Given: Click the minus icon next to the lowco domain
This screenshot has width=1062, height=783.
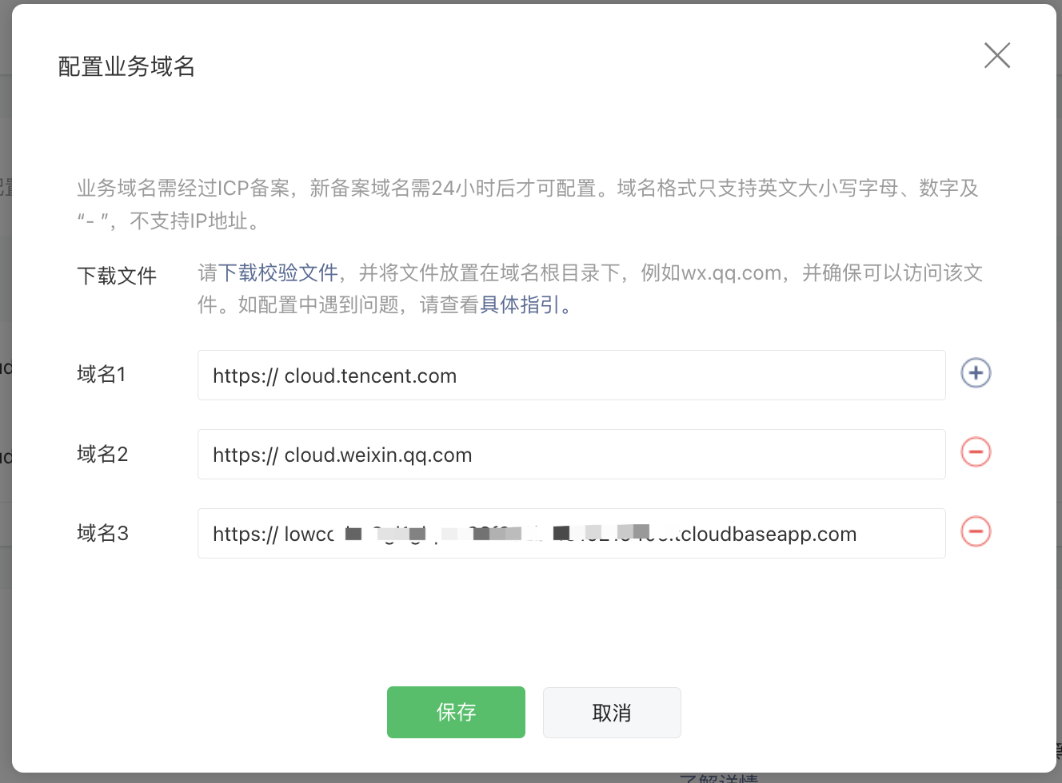Looking at the screenshot, I should click(x=975, y=531).
